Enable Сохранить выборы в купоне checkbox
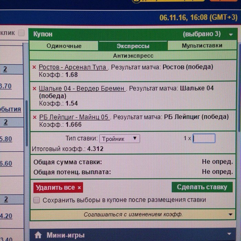Image resolution: width=241 pixels, height=241 pixels. point(36,200)
